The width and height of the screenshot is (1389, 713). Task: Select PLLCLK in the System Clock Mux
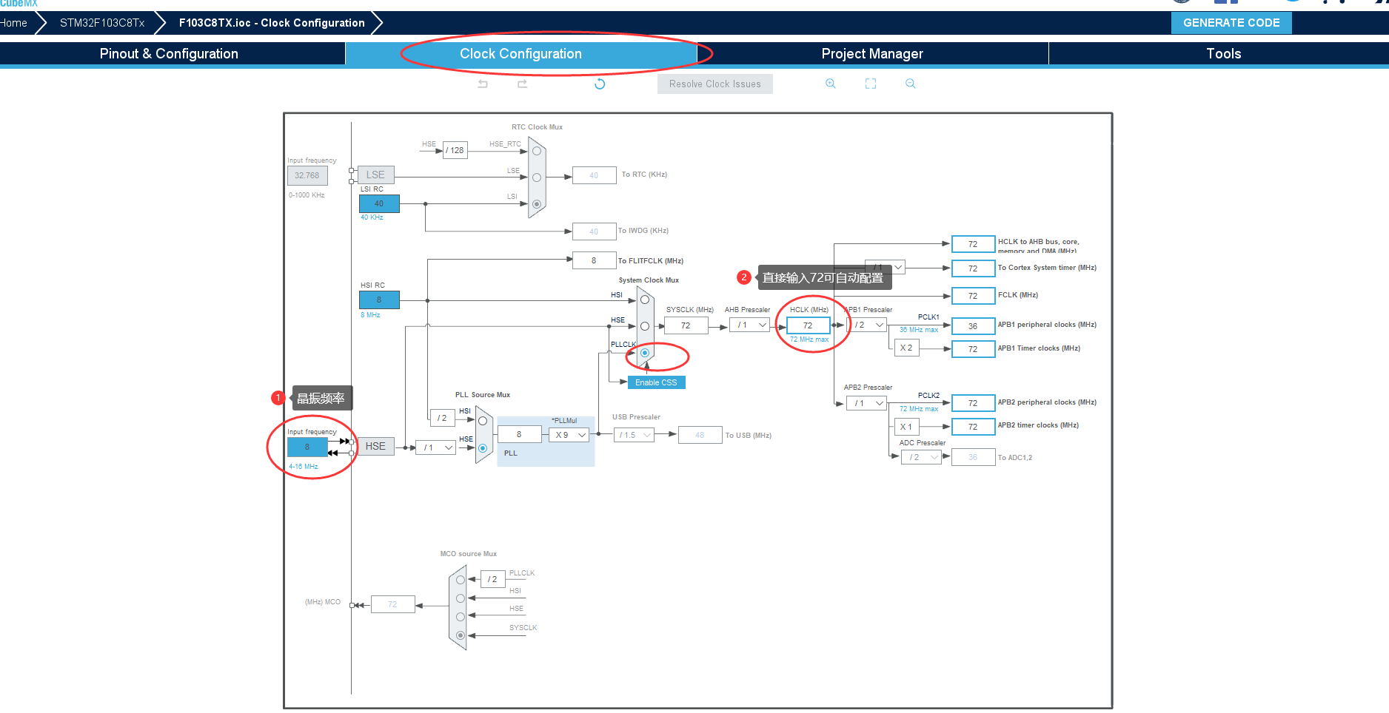(645, 353)
